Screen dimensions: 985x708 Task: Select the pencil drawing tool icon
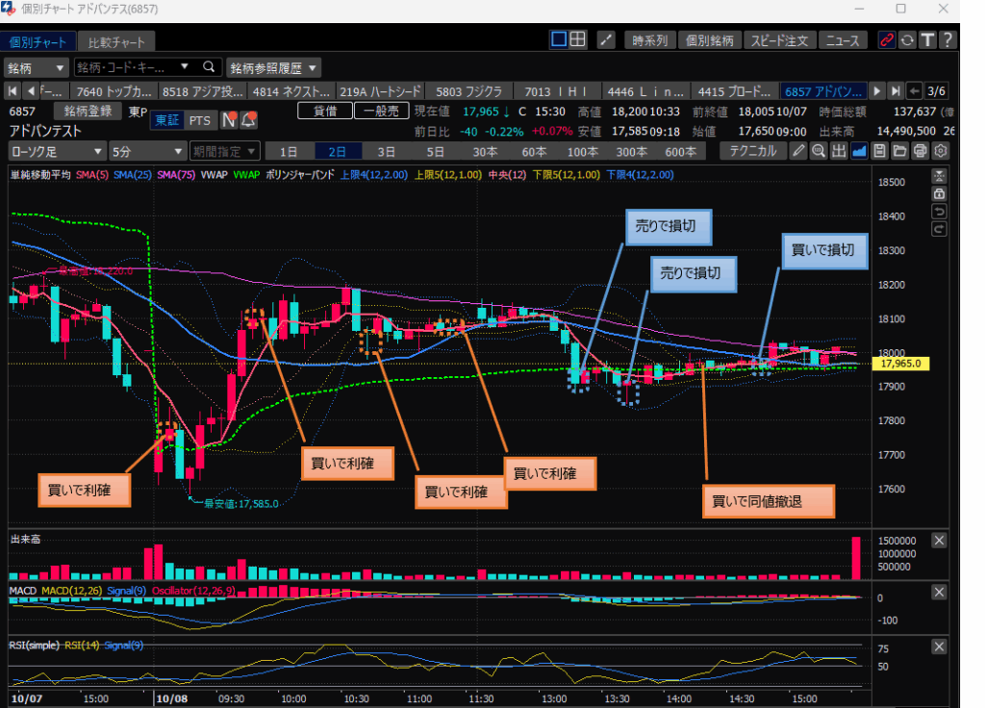[x=797, y=151]
